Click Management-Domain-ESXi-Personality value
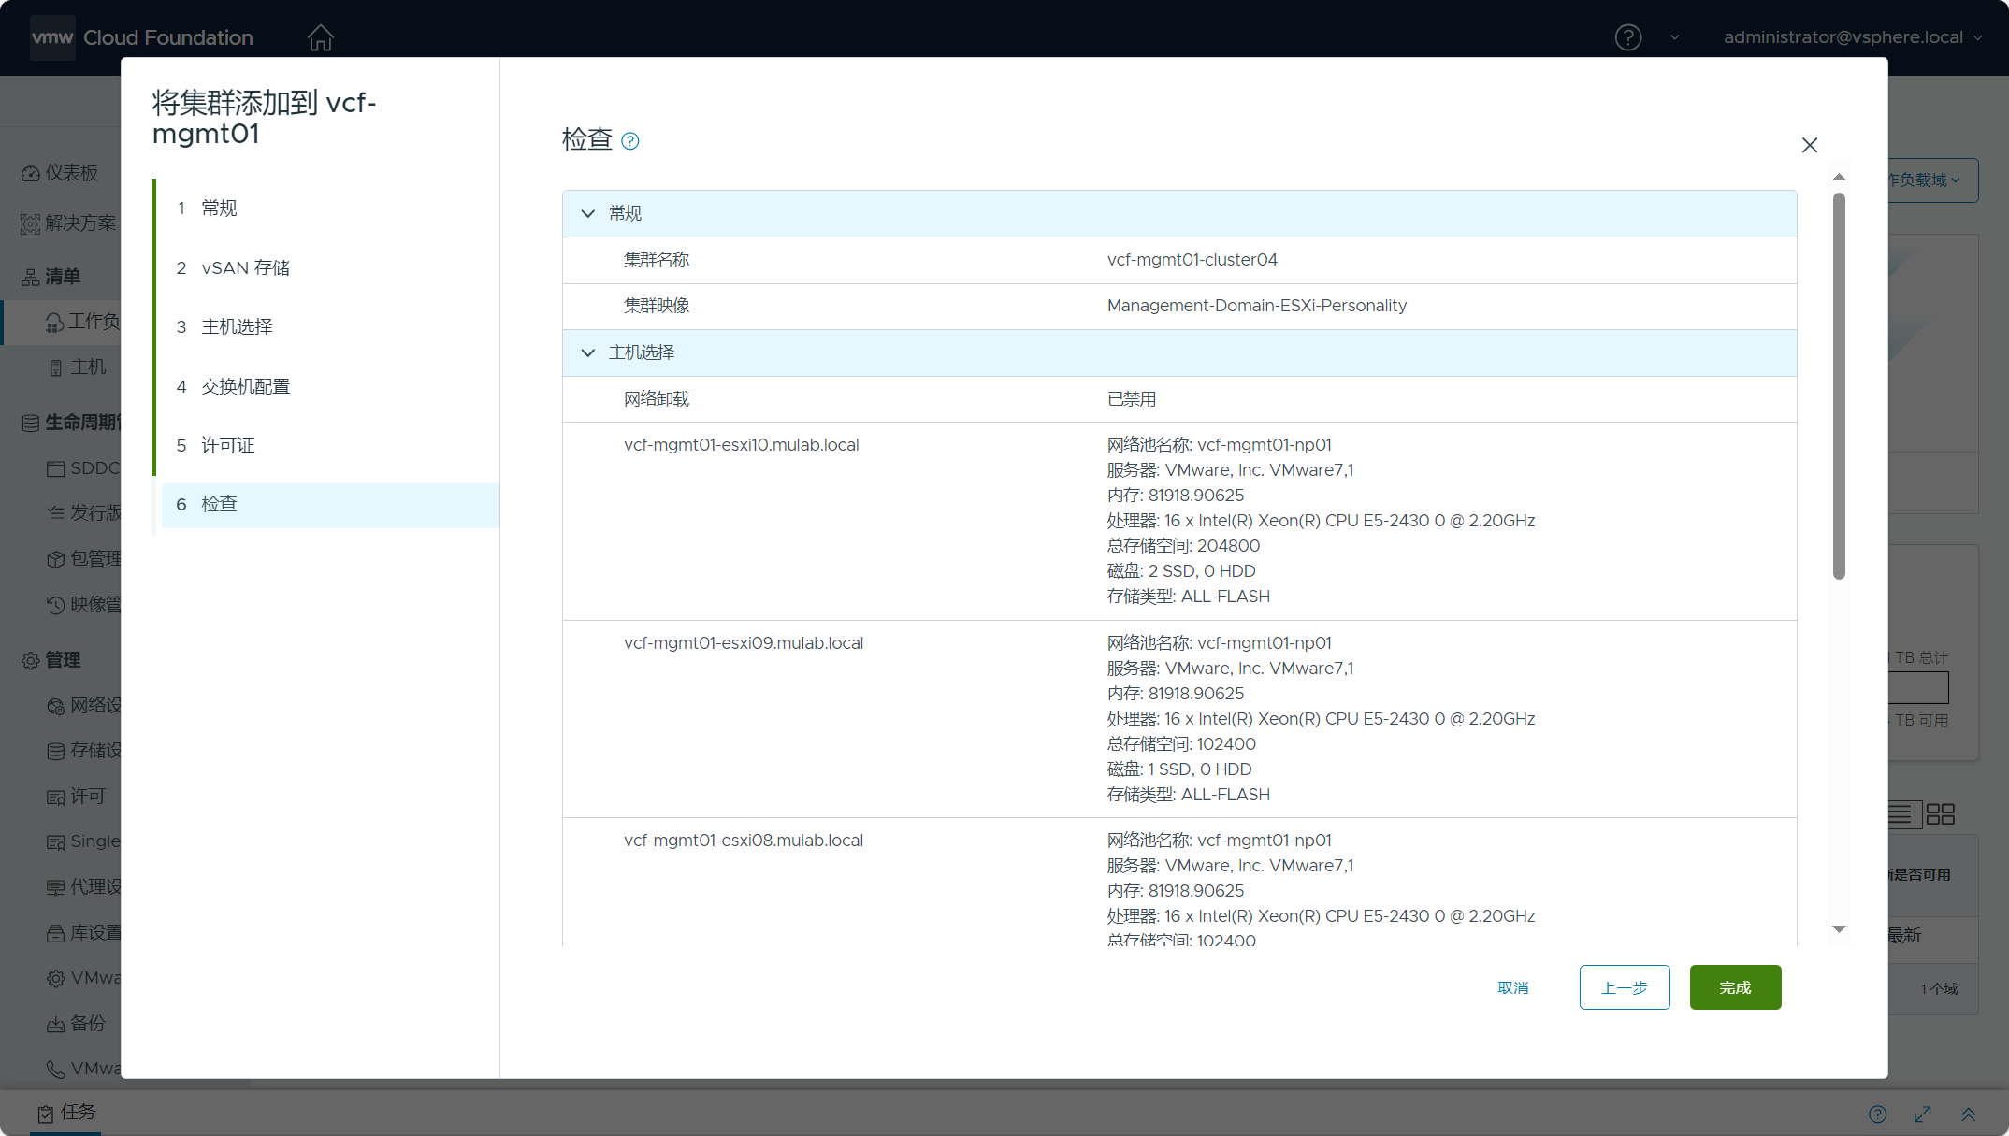This screenshot has width=2009, height=1136. click(x=1256, y=306)
